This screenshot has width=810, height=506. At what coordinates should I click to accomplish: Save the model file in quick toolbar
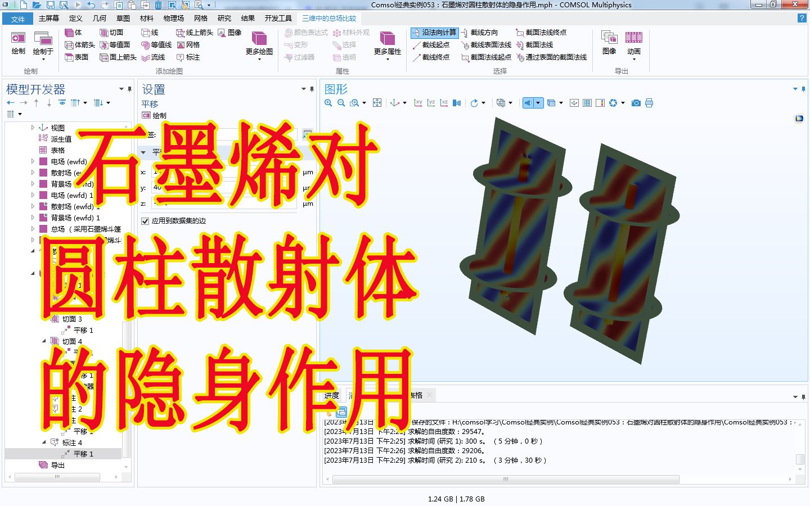point(51,5)
